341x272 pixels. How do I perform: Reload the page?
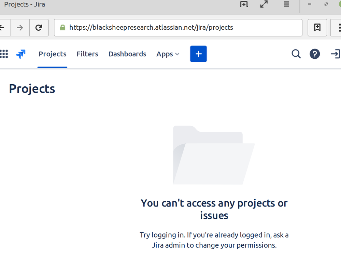(39, 28)
